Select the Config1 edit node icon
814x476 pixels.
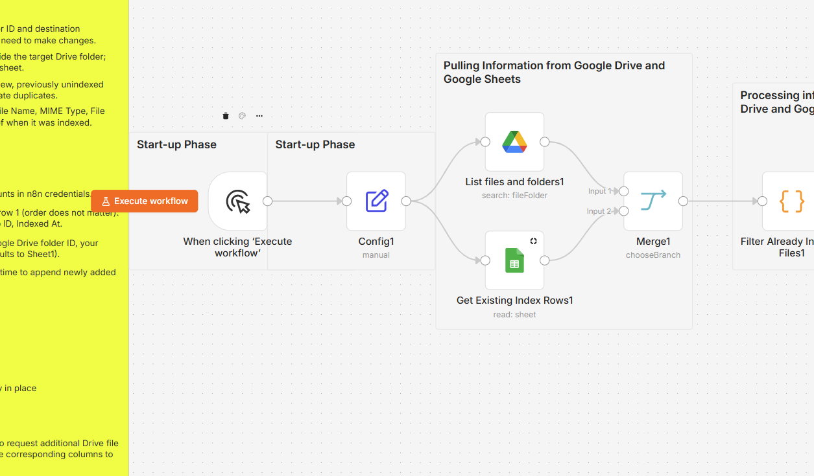coord(376,201)
